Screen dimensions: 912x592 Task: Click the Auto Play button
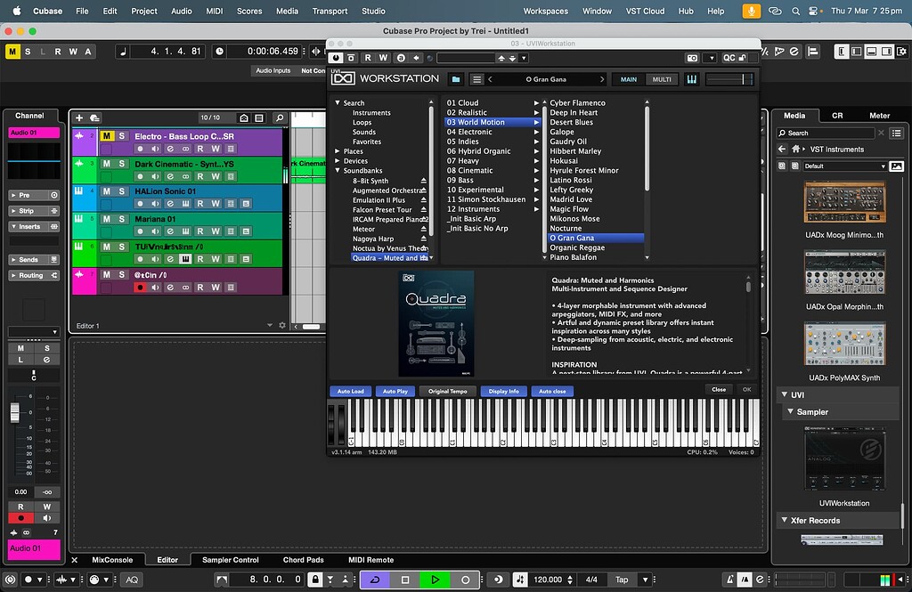395,391
